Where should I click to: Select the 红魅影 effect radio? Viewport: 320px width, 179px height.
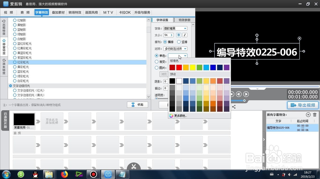coord(15,20)
